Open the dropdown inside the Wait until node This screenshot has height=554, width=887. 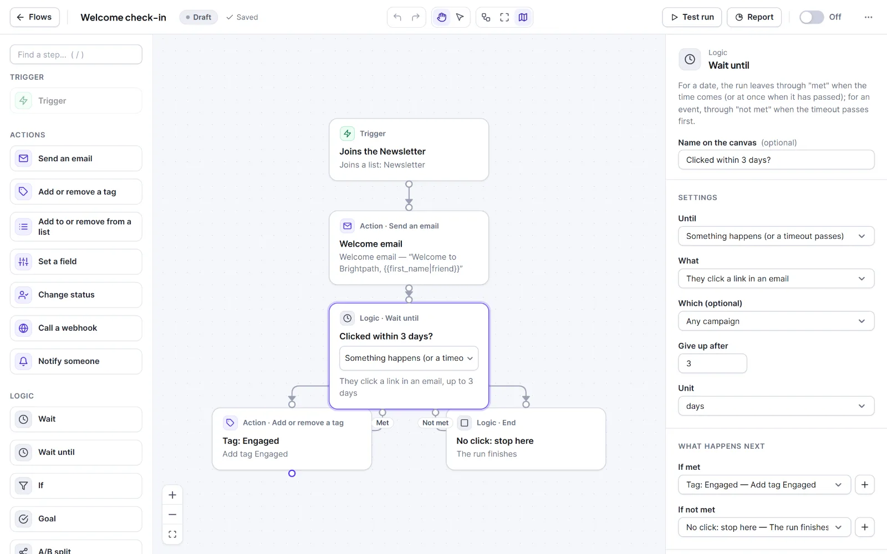pyautogui.click(x=409, y=358)
